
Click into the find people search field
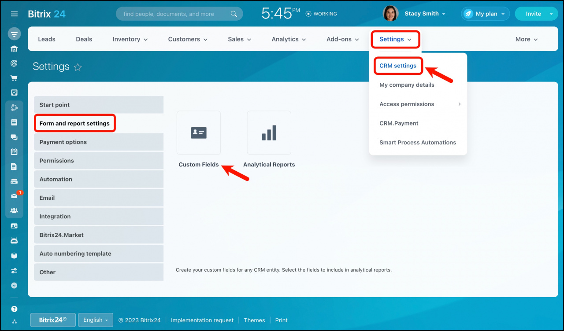[179, 14]
